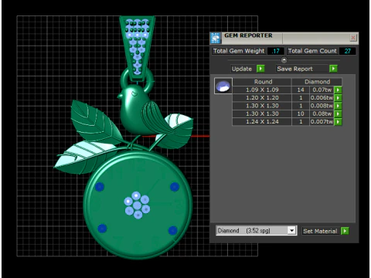Viewport: 371px width, 278px height.
Task: Select the upper-right dark blue gem on disc
Action: click(175, 186)
